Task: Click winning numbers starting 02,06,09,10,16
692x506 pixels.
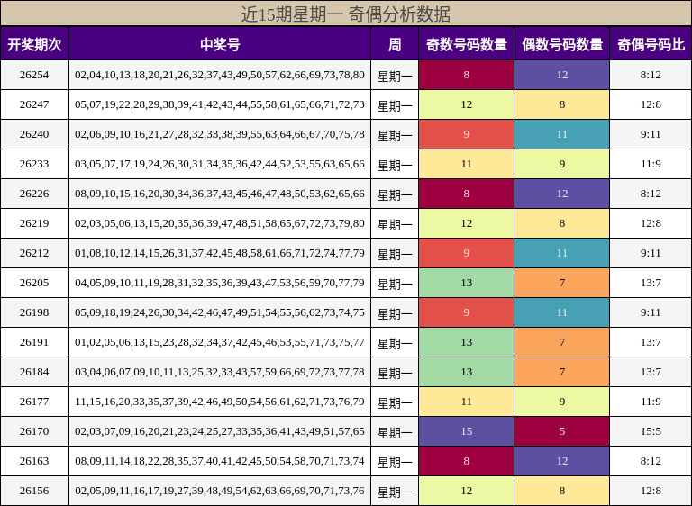Action: (x=220, y=134)
